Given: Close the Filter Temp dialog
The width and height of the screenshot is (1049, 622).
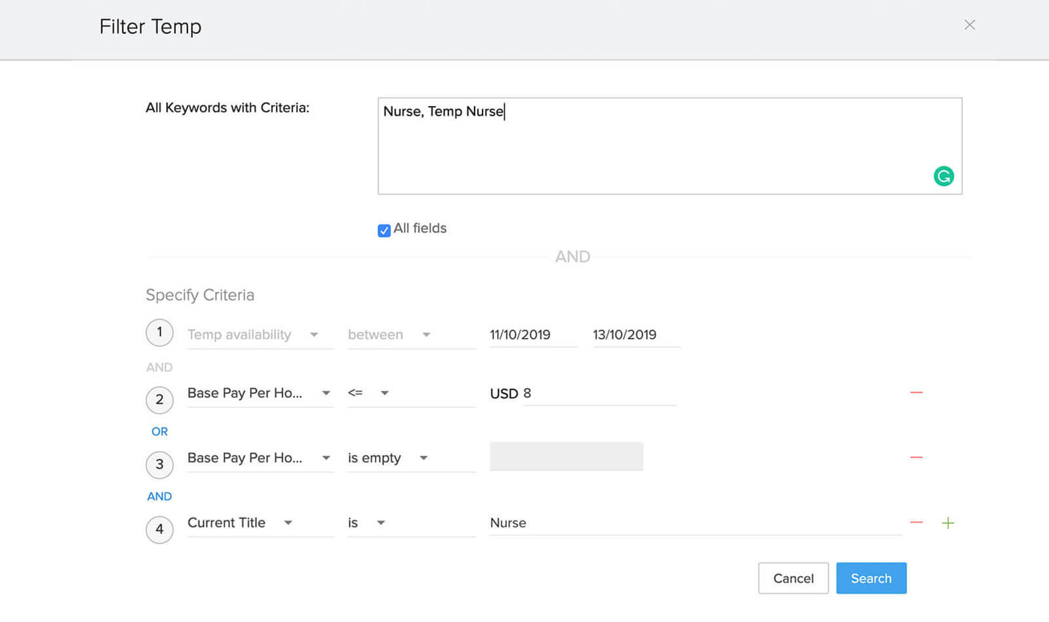Looking at the screenshot, I should tap(969, 25).
